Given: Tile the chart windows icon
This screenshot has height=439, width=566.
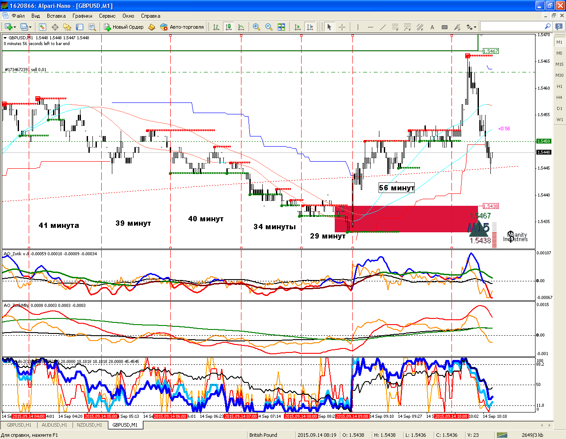Looking at the screenshot, I should tap(281, 27).
